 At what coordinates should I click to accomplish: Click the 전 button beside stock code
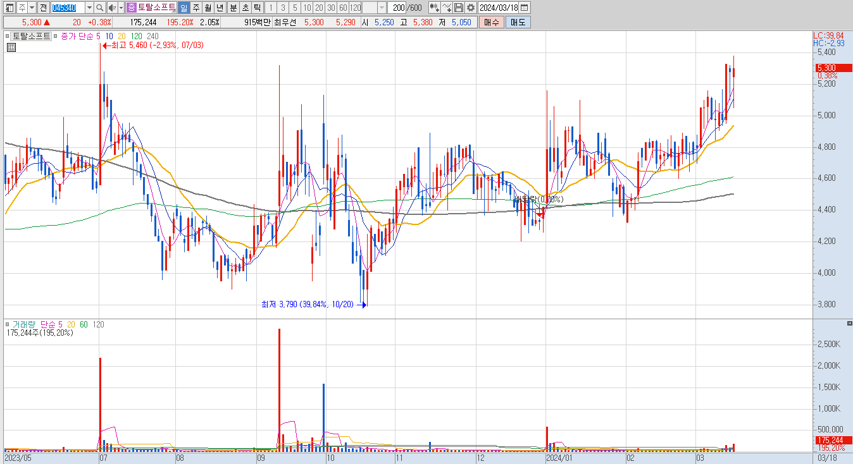(42, 8)
